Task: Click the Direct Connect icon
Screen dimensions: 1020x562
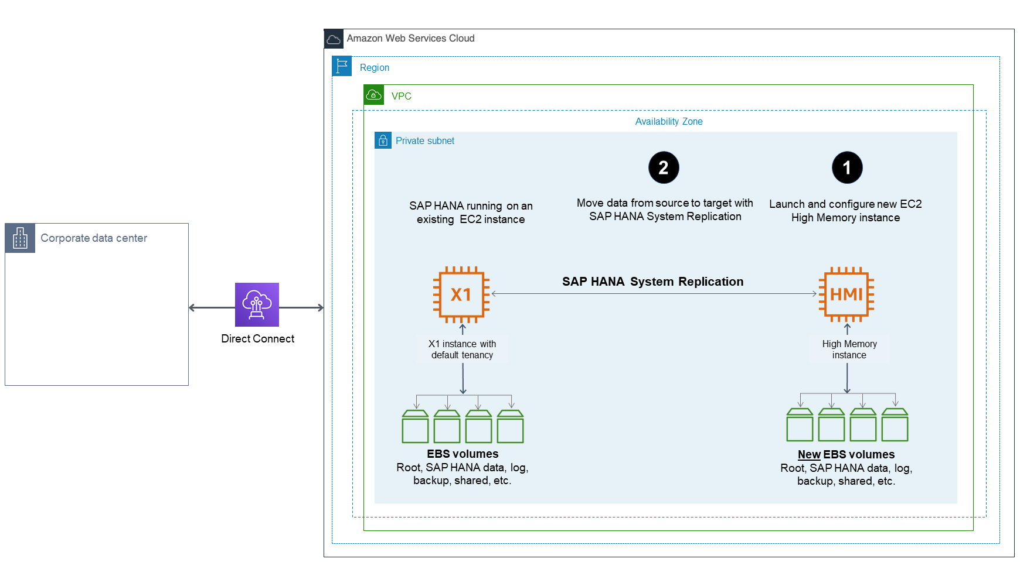Action: pos(257,305)
